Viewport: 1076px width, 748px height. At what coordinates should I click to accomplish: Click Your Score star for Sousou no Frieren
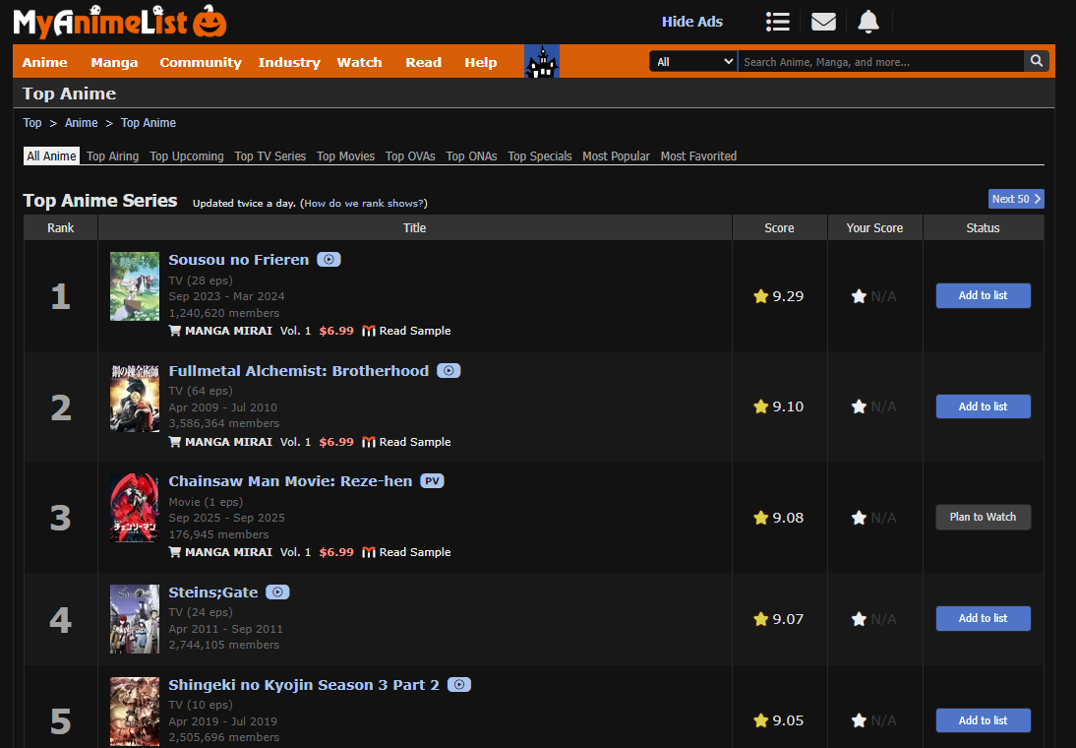coord(859,296)
